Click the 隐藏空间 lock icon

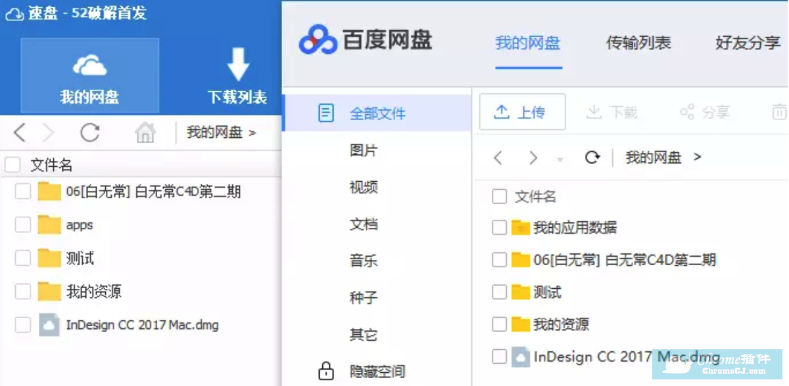click(326, 371)
